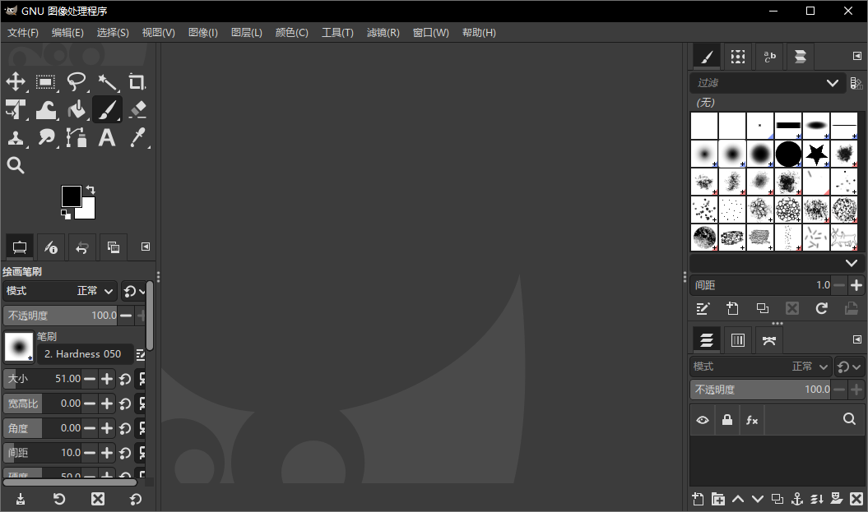Select the Rectangle Select tool
Screen dimensions: 868x512
point(46,81)
